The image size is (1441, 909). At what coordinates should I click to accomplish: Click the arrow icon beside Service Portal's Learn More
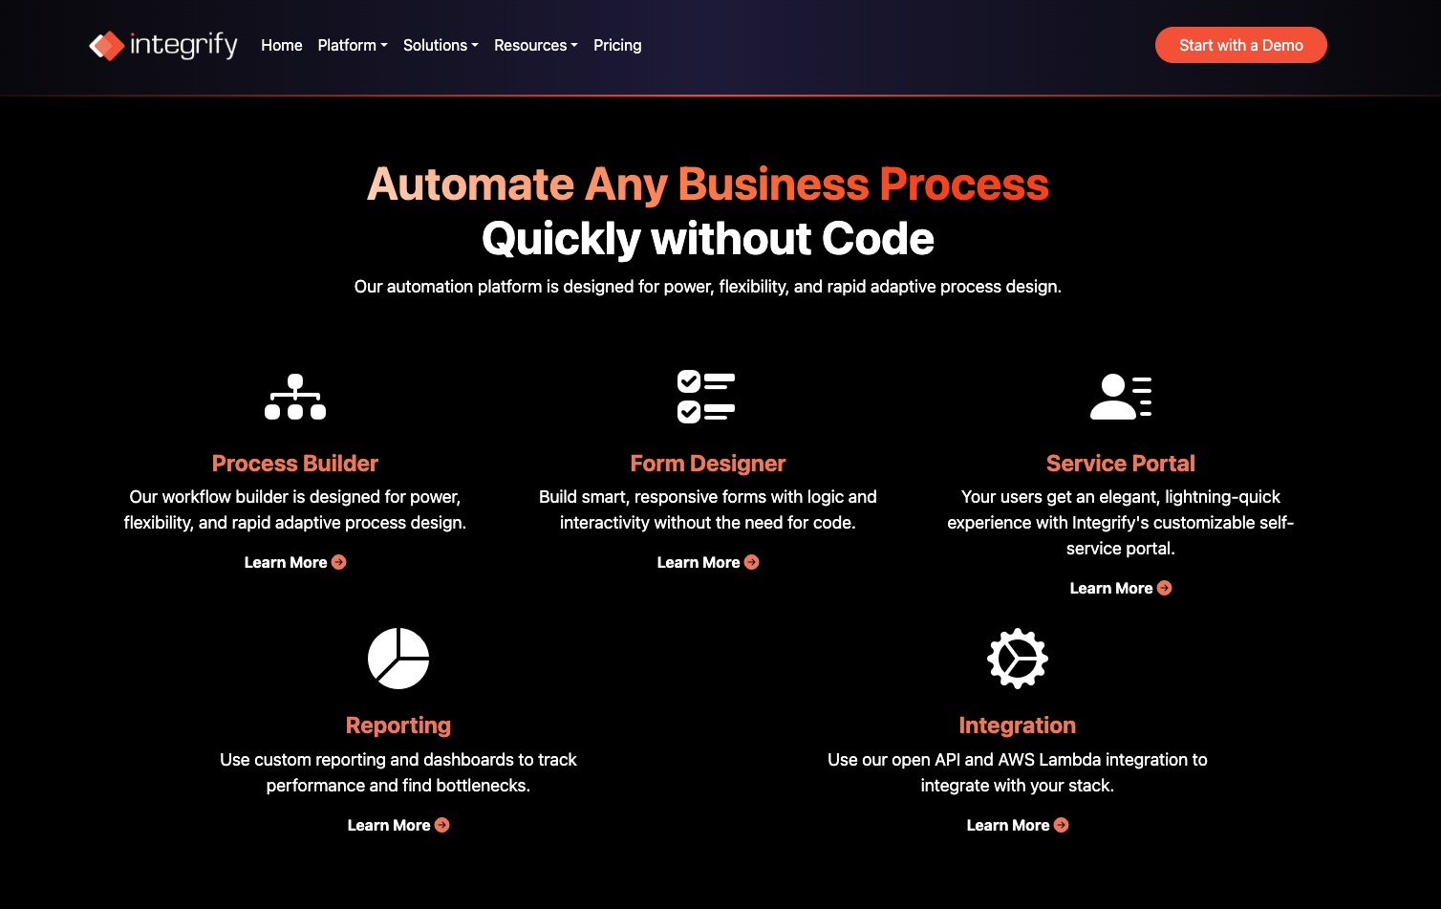(x=1164, y=588)
